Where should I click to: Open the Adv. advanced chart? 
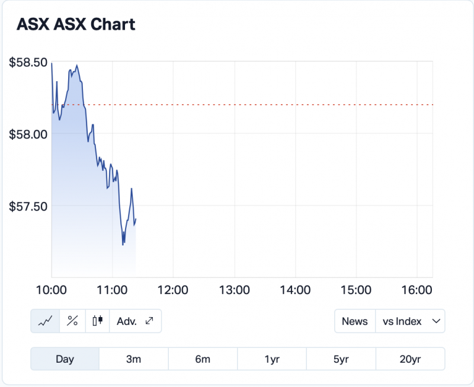pyautogui.click(x=135, y=321)
